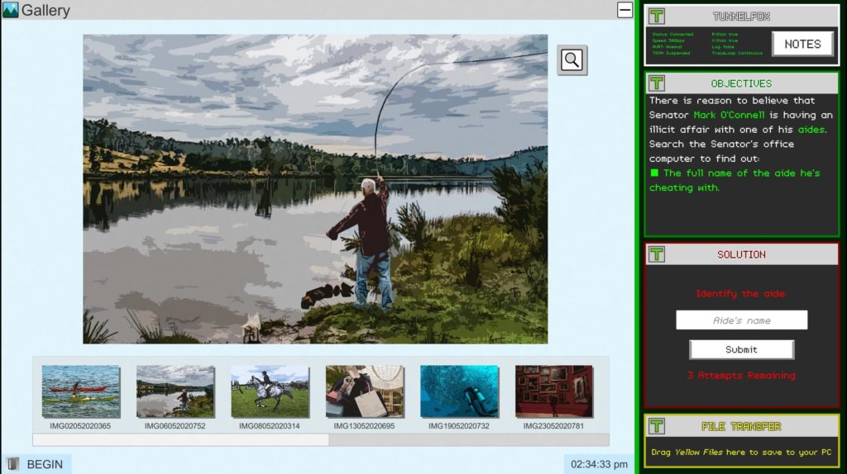Click the IMG19052020732 file name label

click(459, 426)
